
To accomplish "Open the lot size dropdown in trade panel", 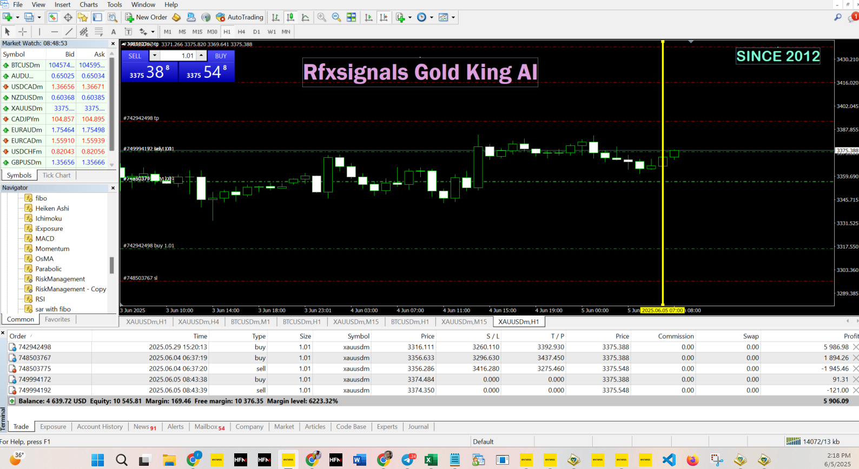I will 155,56.
